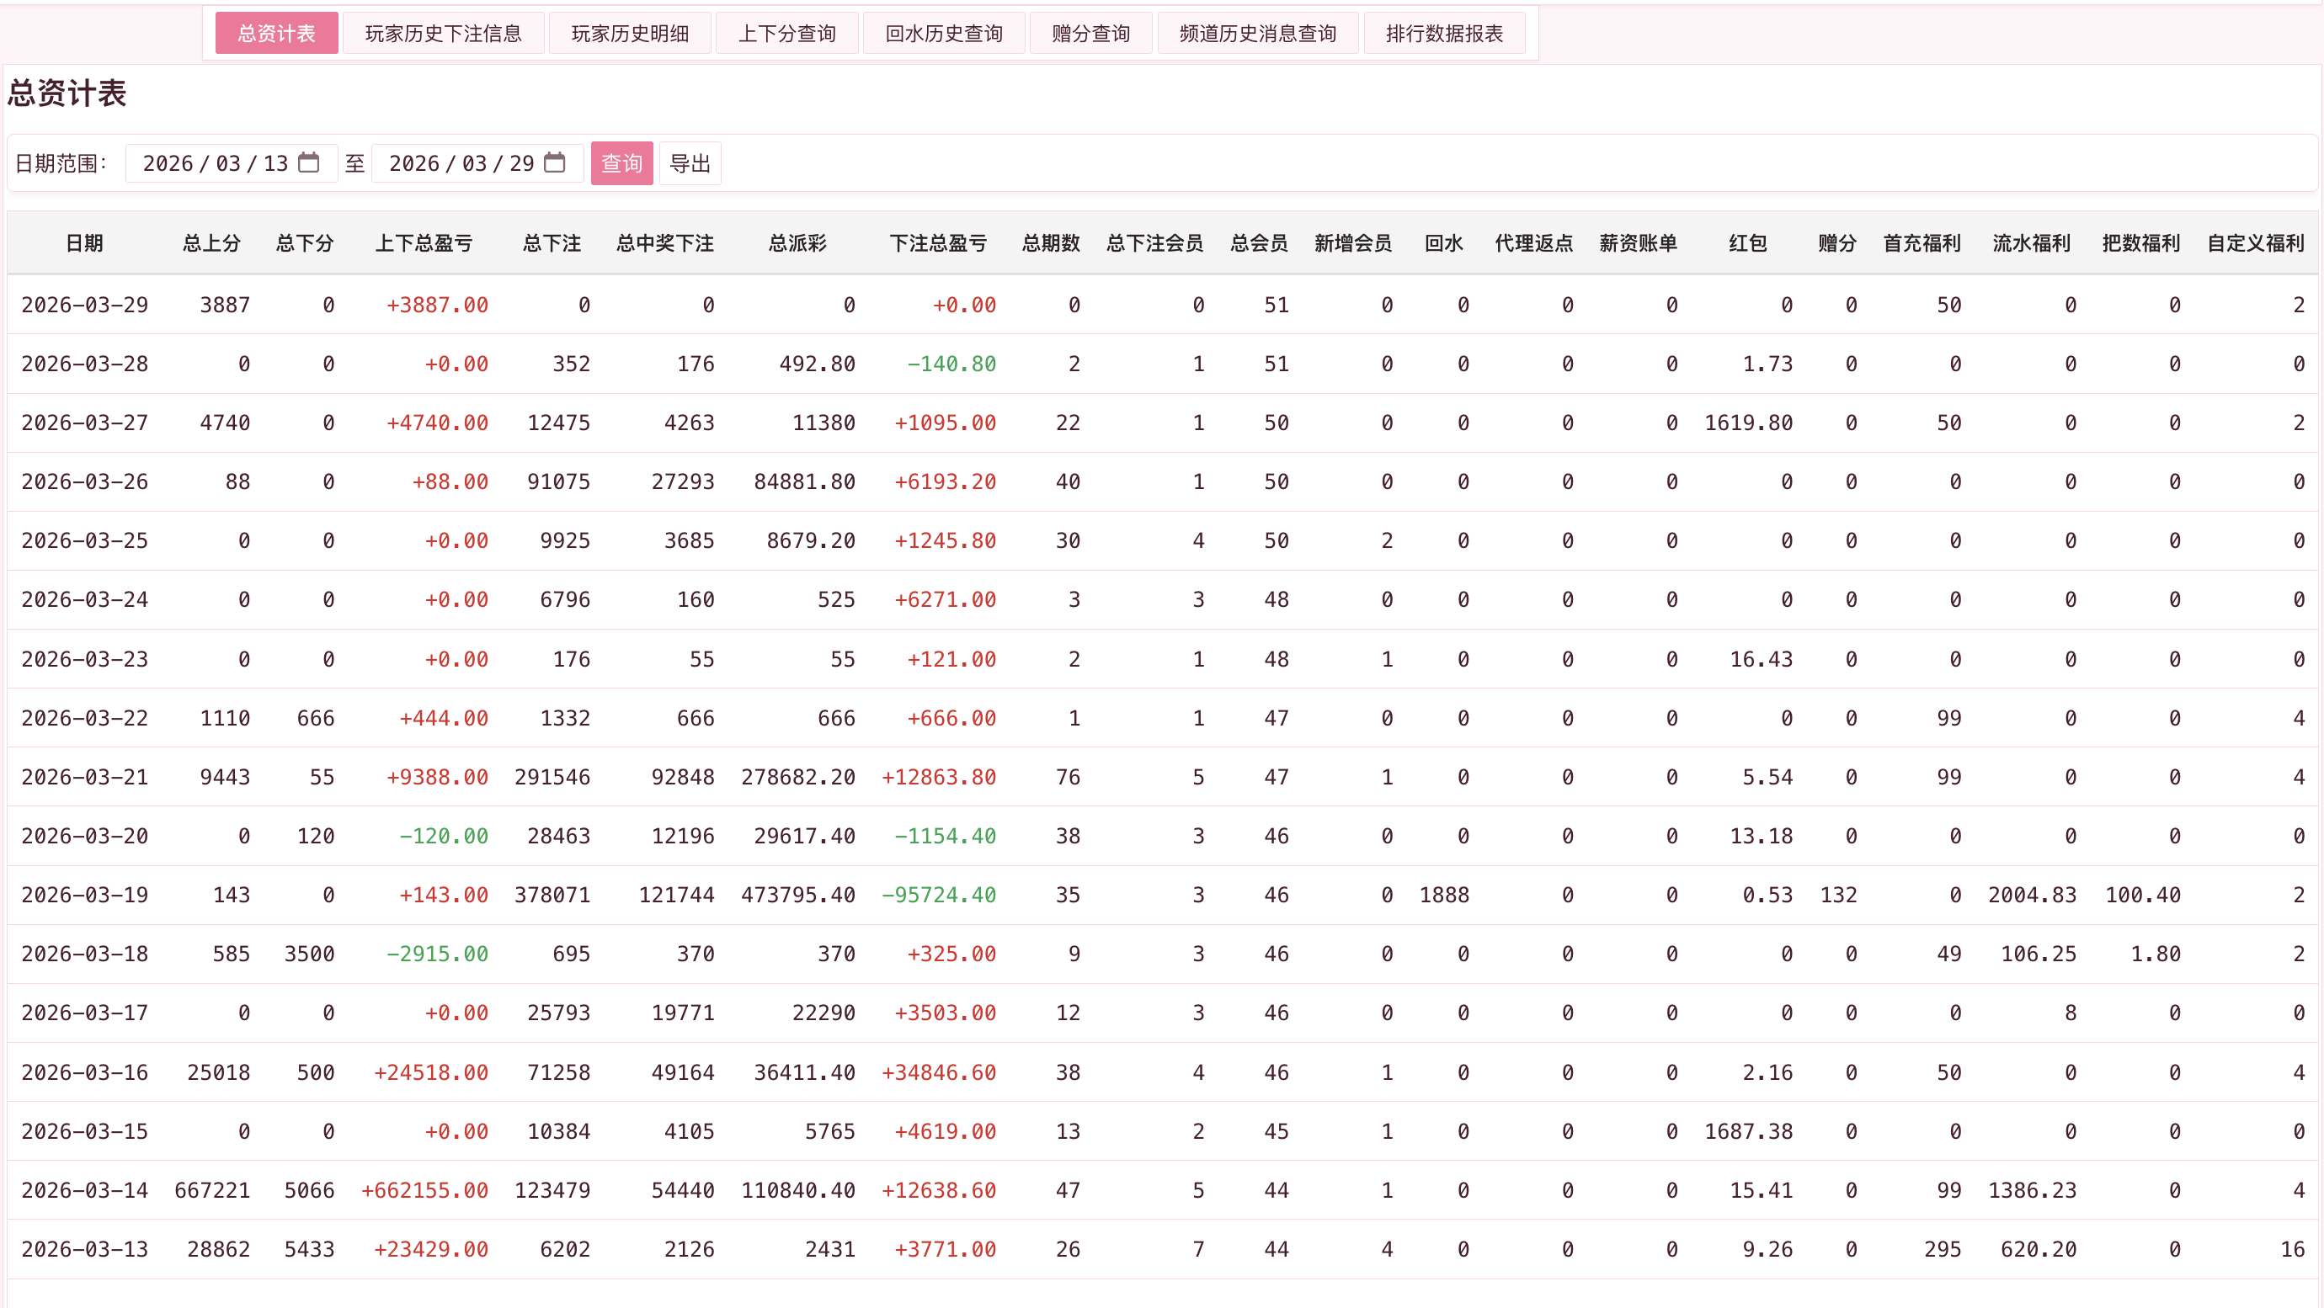2324x1308 pixels.
Task: Click the 1619.80 红包 value
Action: coord(1748,423)
